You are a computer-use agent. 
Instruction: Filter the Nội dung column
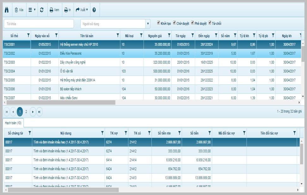102,133
